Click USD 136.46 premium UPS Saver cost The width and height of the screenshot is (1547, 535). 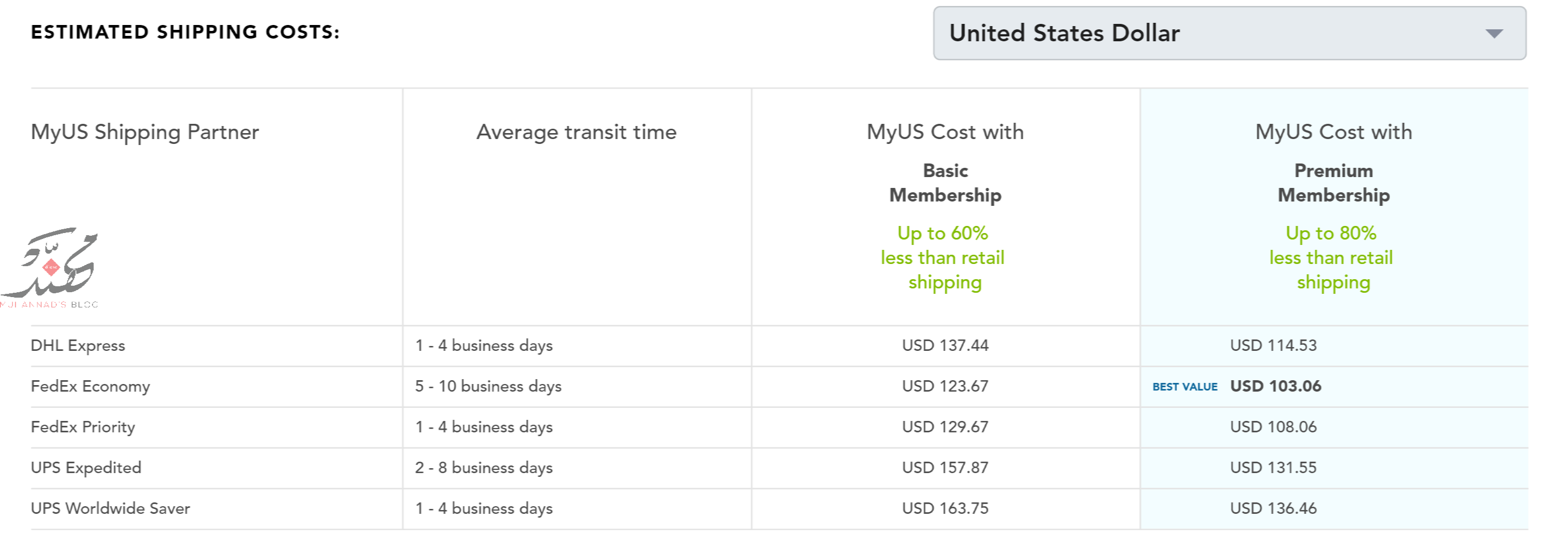point(1273,508)
